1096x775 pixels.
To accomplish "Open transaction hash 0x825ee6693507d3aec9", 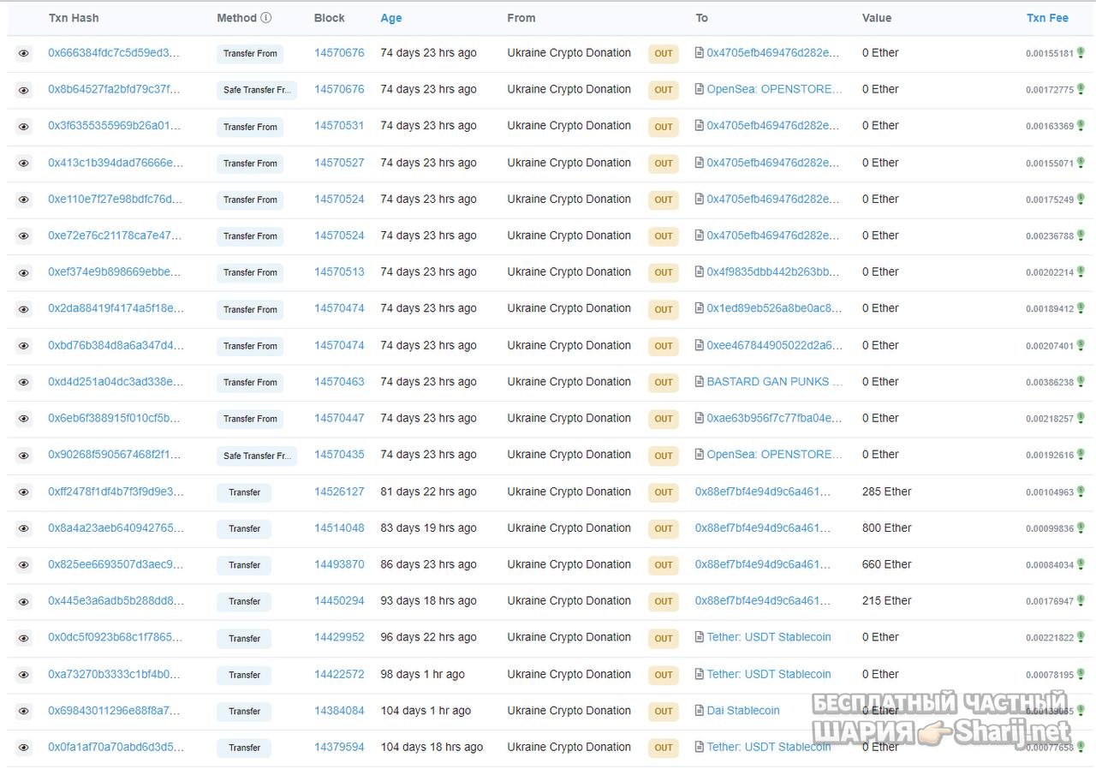I will [x=116, y=564].
